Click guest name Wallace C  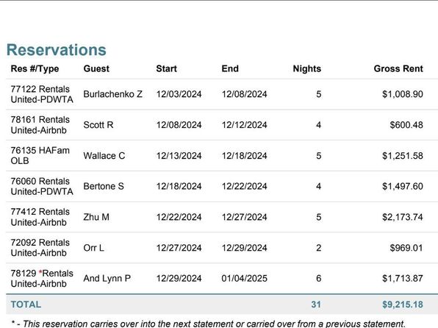[104, 156]
